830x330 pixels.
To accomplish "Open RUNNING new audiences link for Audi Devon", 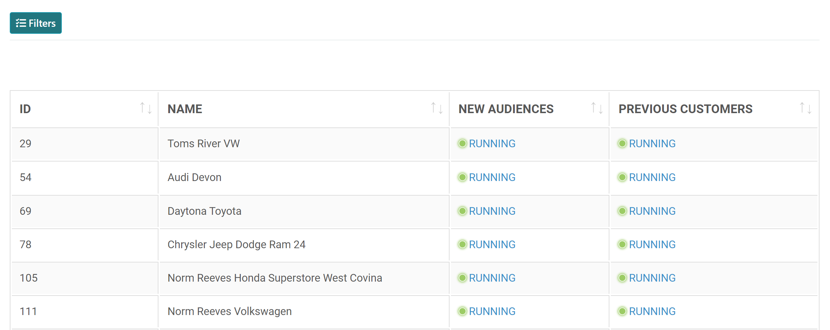I will 492,177.
